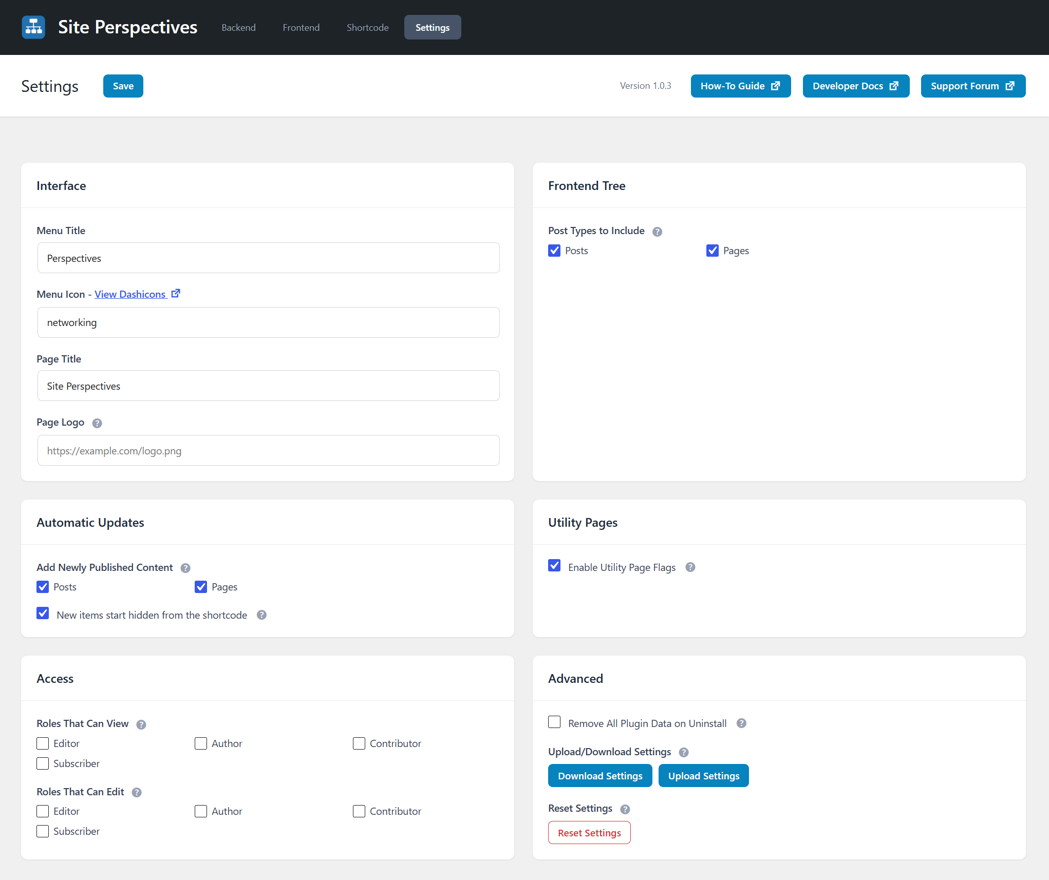The image size is (1049, 880).
Task: Click the red Reset Settings button
Action: coord(589,832)
